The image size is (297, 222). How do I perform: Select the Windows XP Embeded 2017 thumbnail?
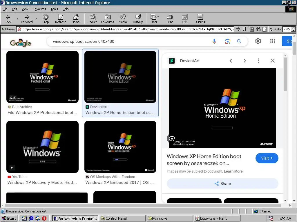click(x=120, y=147)
